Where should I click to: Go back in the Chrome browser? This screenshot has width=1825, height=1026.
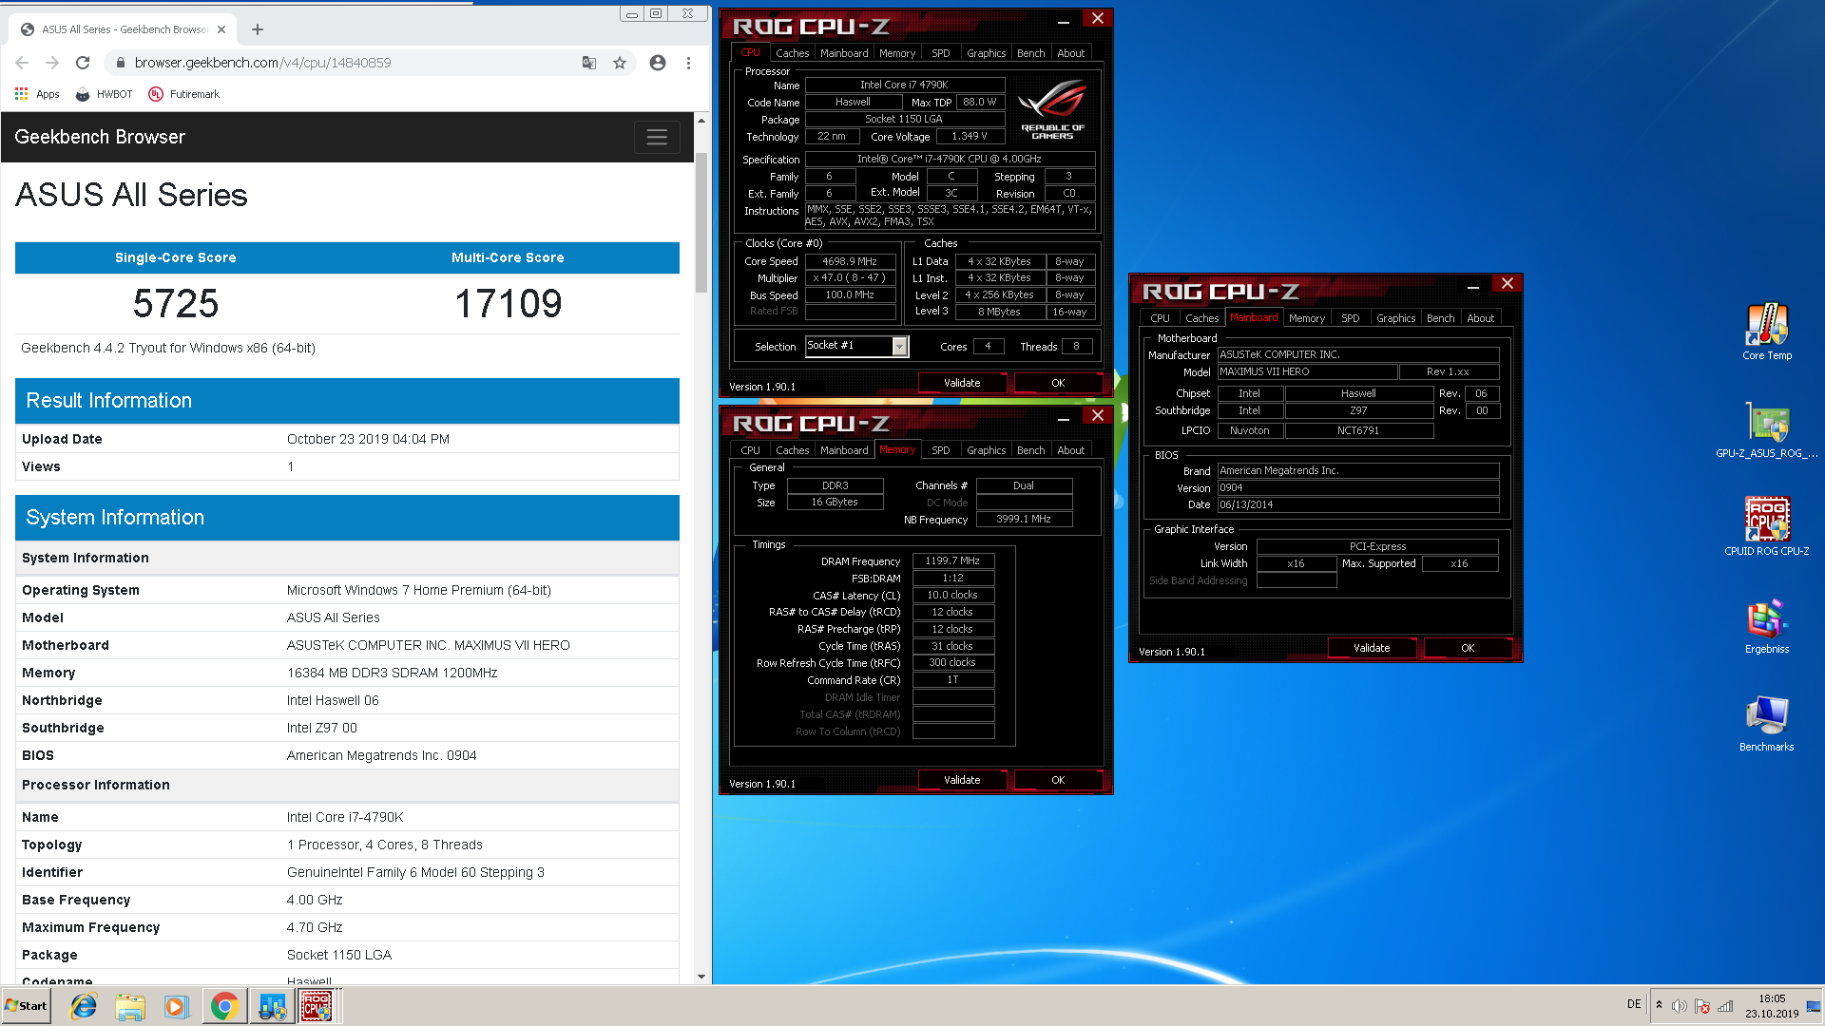22,63
